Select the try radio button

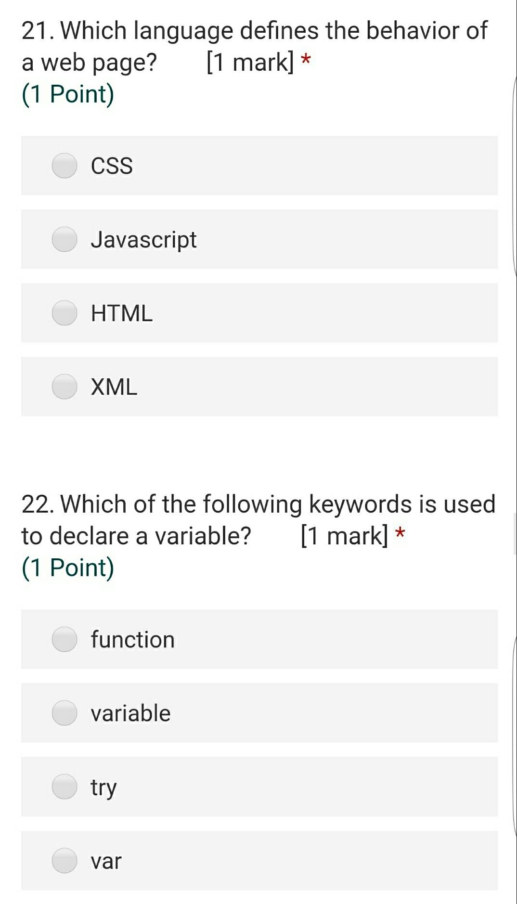[65, 787]
